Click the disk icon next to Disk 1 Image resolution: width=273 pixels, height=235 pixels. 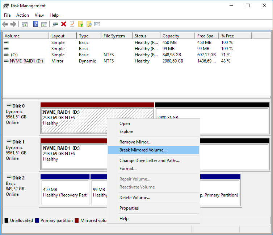9,141
